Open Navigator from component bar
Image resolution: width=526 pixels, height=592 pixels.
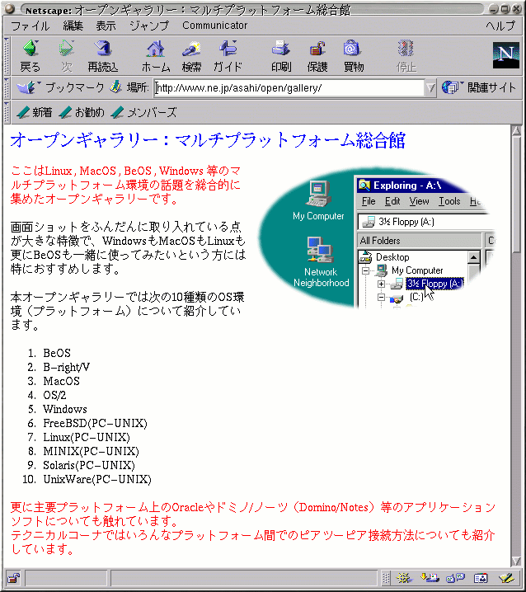click(x=404, y=578)
